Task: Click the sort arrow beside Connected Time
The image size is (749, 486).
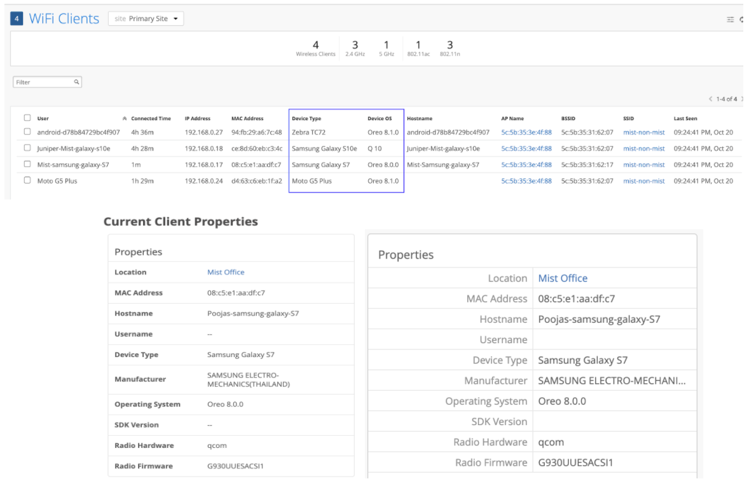Action: coord(124,119)
